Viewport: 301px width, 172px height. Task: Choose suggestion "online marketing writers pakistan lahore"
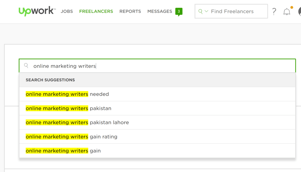(157, 122)
